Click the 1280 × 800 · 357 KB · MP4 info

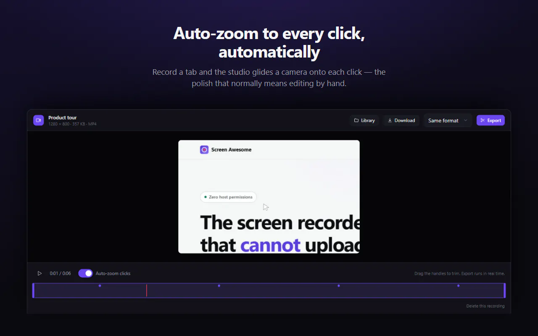(72, 124)
